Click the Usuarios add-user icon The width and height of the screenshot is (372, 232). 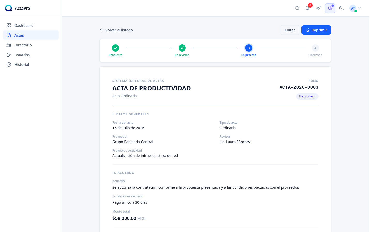[x=9, y=55]
